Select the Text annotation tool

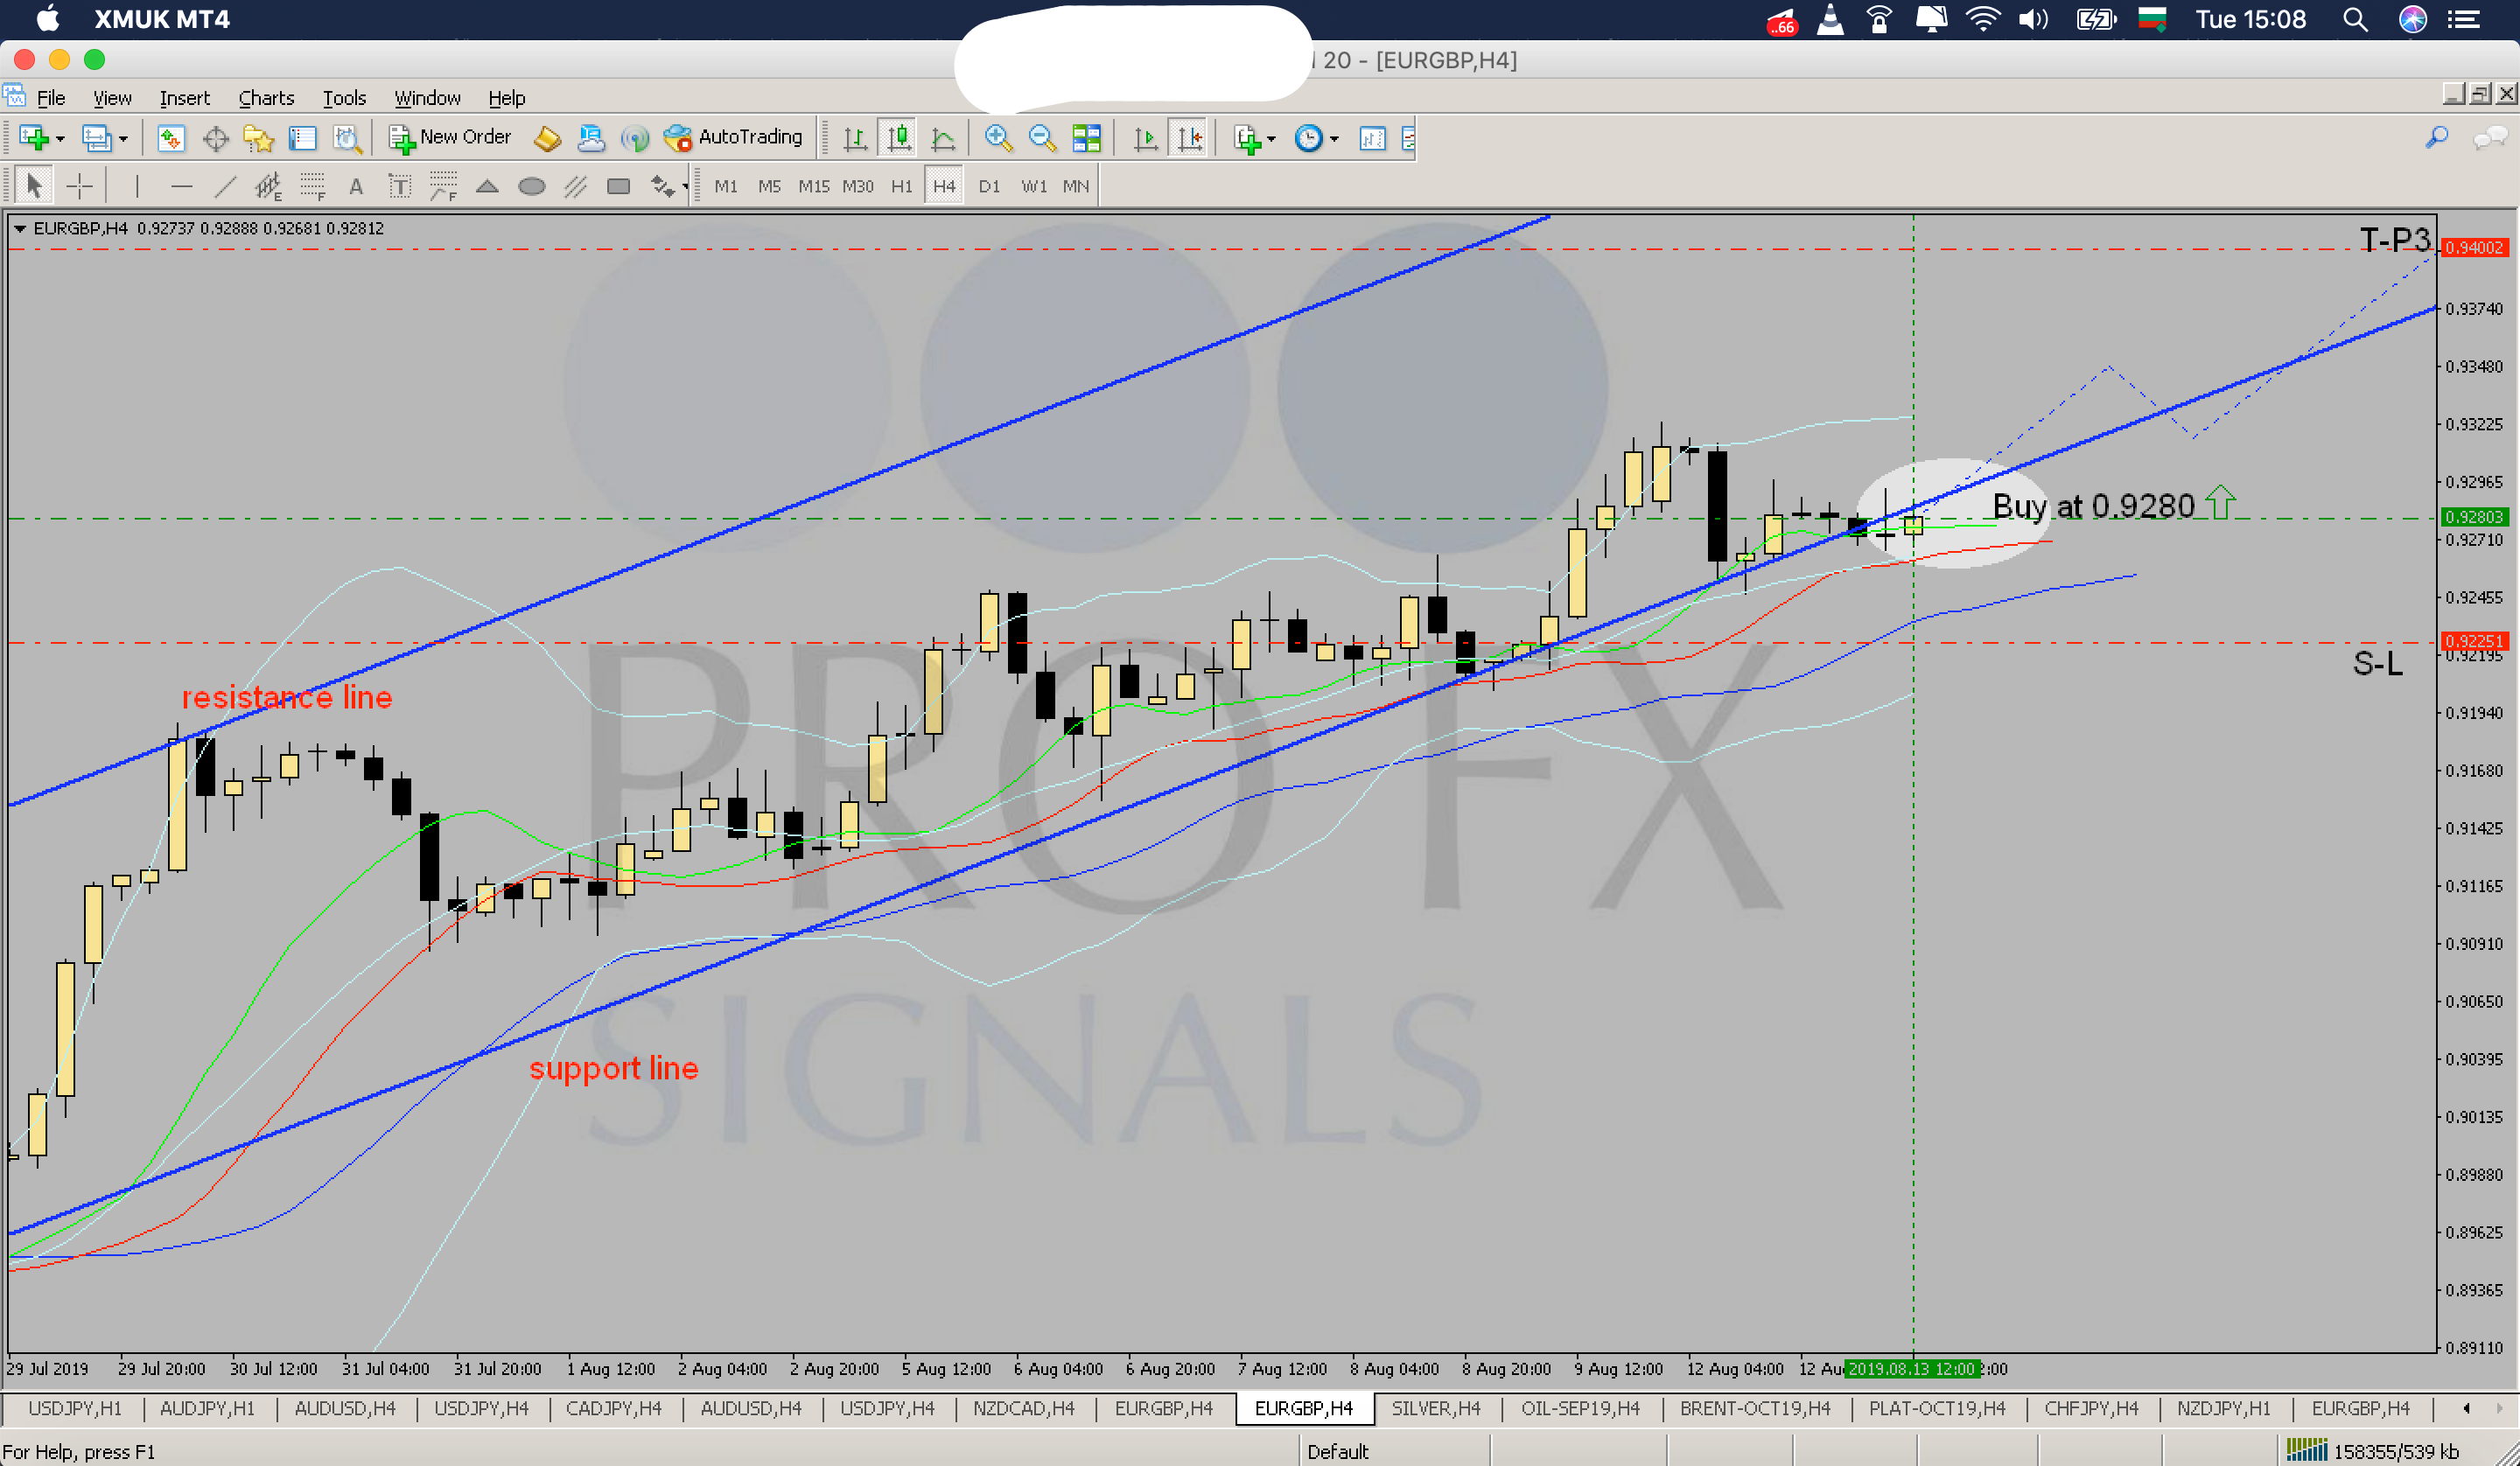coord(356,185)
